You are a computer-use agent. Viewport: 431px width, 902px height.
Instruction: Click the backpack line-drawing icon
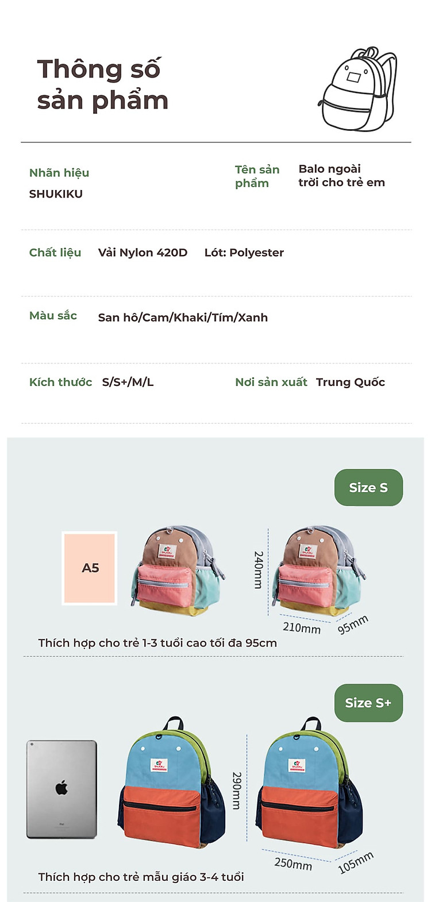358,90
